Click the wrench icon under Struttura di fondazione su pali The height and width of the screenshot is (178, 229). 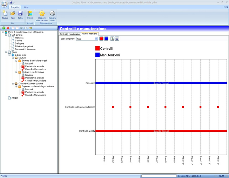tap(23, 69)
